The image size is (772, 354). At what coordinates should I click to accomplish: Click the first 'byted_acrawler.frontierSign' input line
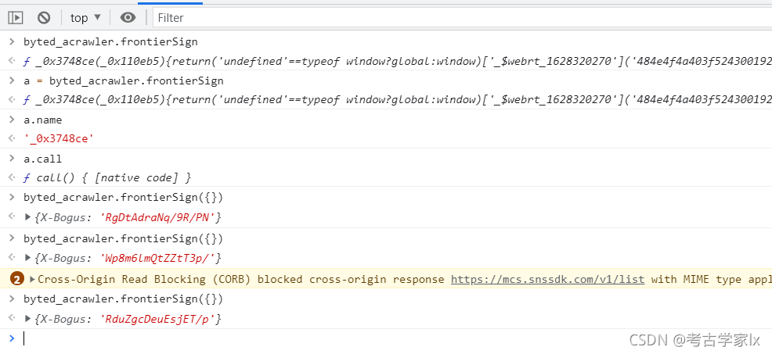point(110,41)
